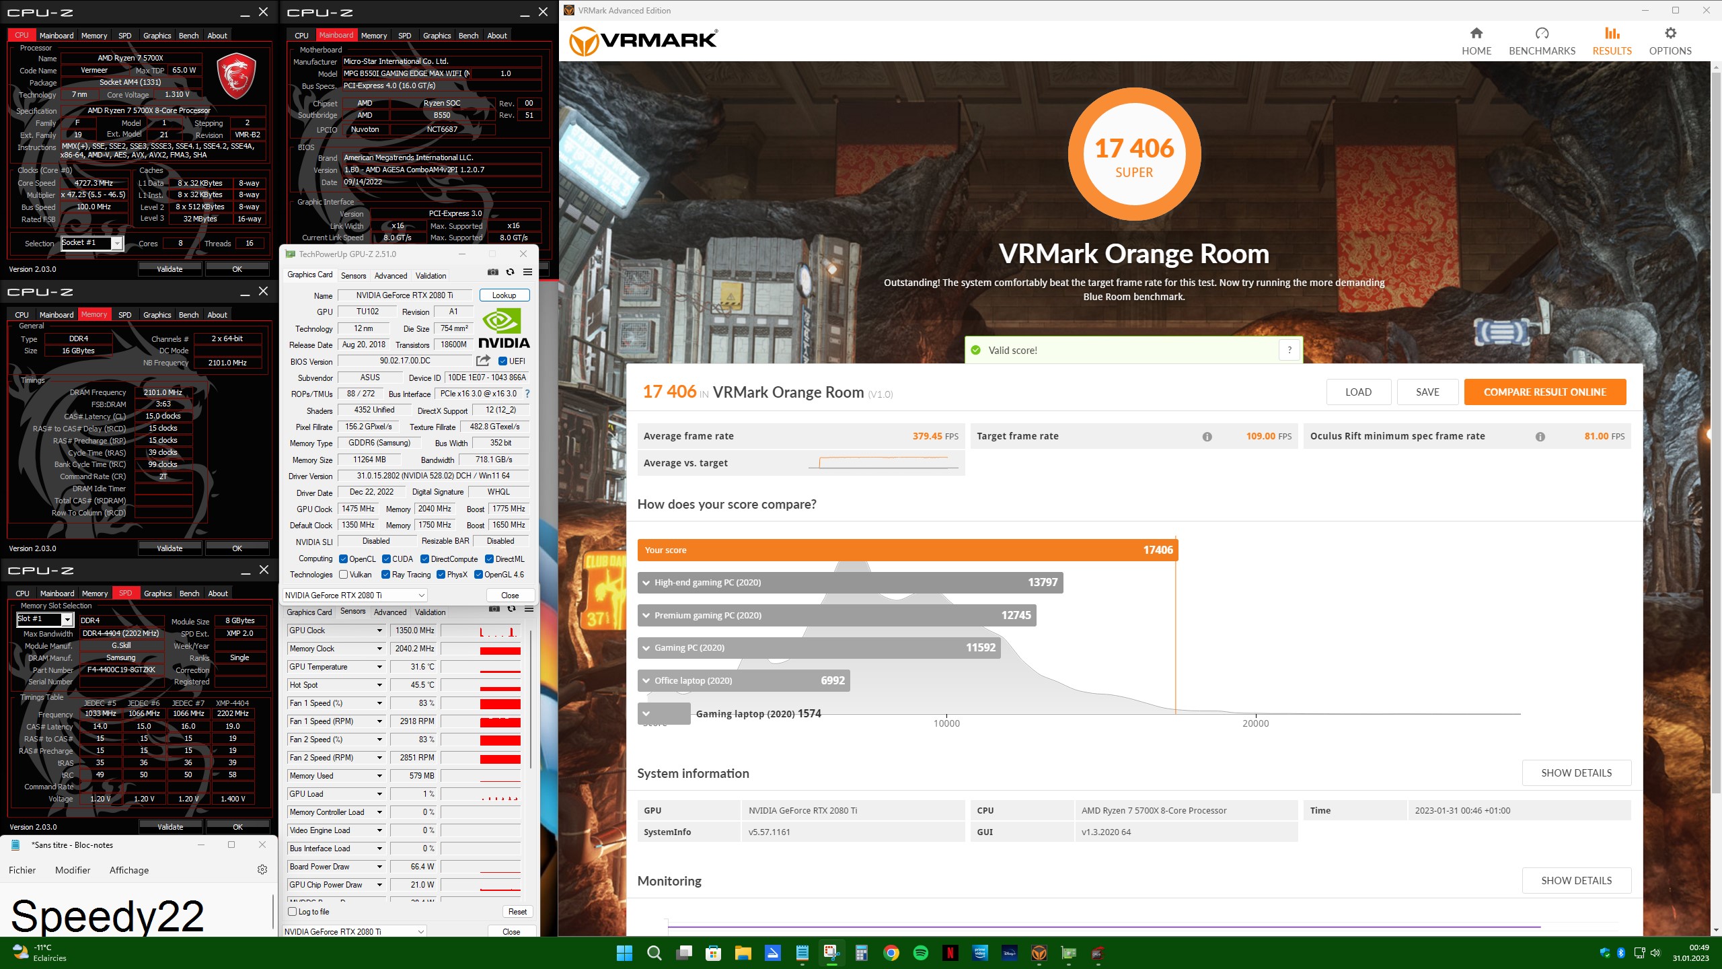1722x969 pixels.
Task: Click volume speaker tray icon
Action: 1655,953
